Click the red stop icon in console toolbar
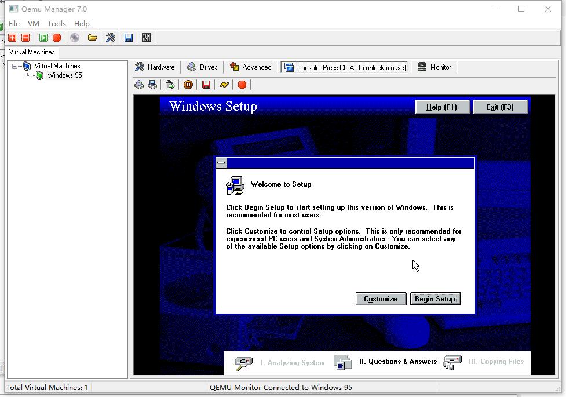Screen dimensions: 566x397 pyautogui.click(x=242, y=85)
